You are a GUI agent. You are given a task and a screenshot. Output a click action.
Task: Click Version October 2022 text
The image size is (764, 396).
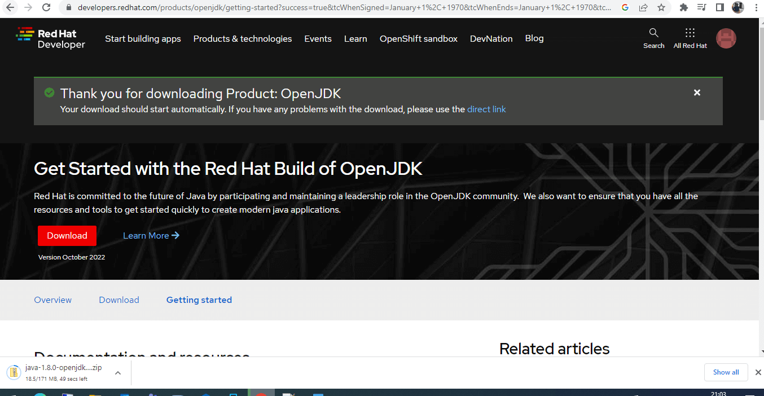[x=72, y=257]
